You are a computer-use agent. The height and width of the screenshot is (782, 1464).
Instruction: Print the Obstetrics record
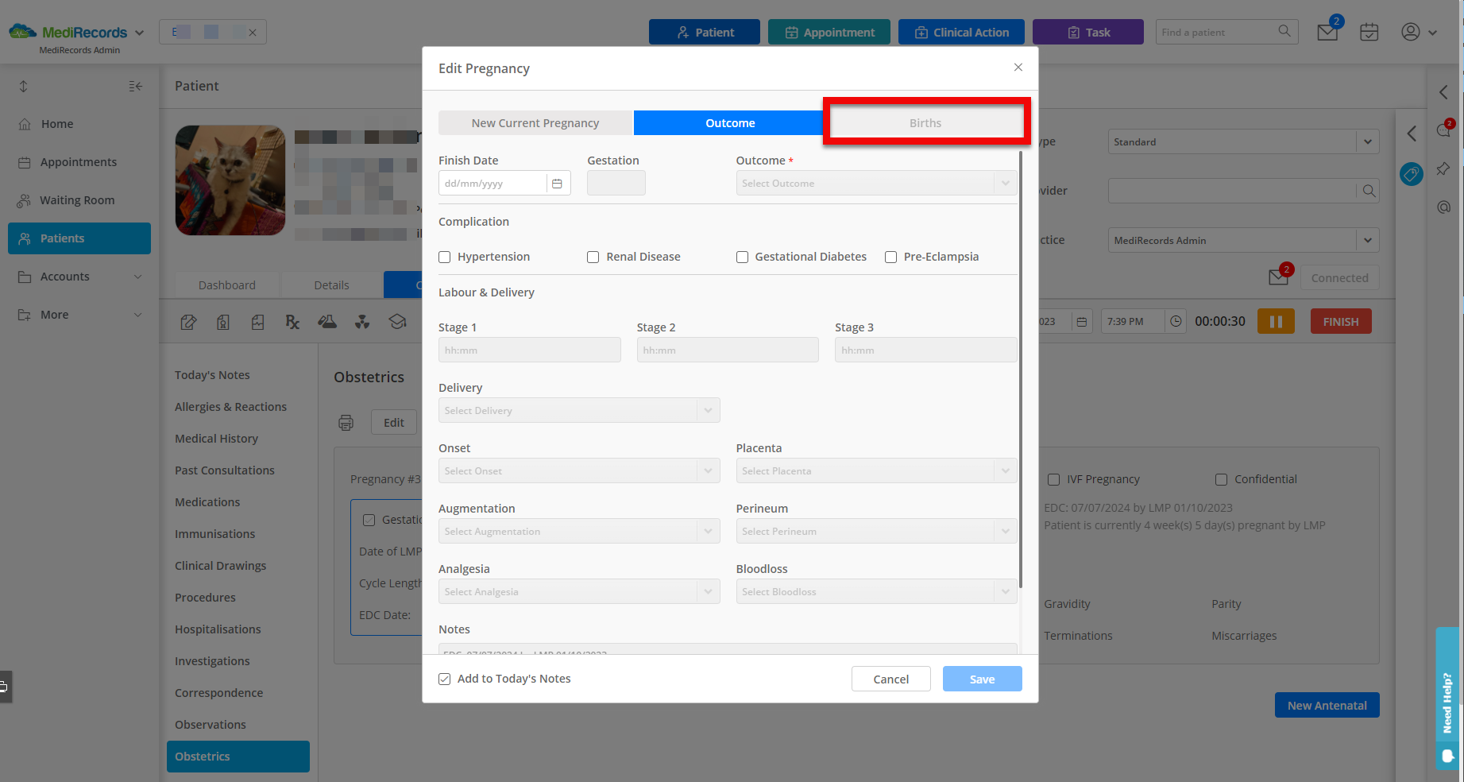point(346,422)
